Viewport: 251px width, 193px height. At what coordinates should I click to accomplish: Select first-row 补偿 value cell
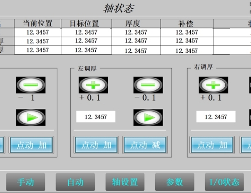click(187, 32)
